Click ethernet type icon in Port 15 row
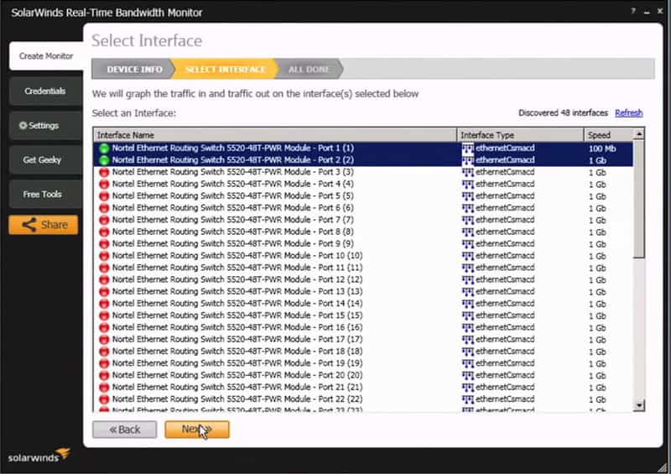 coord(468,315)
